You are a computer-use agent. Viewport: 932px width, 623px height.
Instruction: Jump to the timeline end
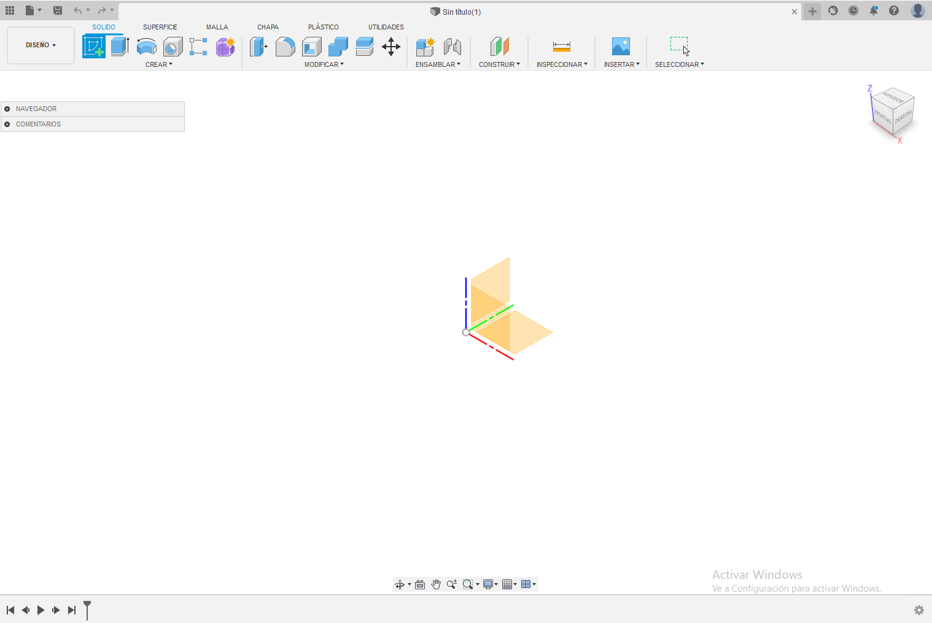click(72, 610)
